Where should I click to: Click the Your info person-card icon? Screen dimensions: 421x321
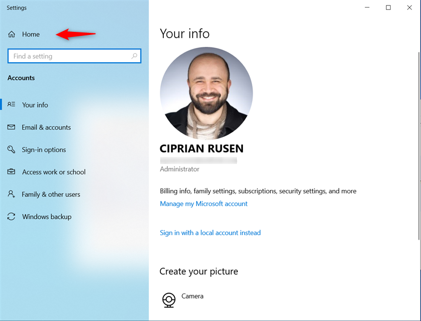[x=11, y=104]
